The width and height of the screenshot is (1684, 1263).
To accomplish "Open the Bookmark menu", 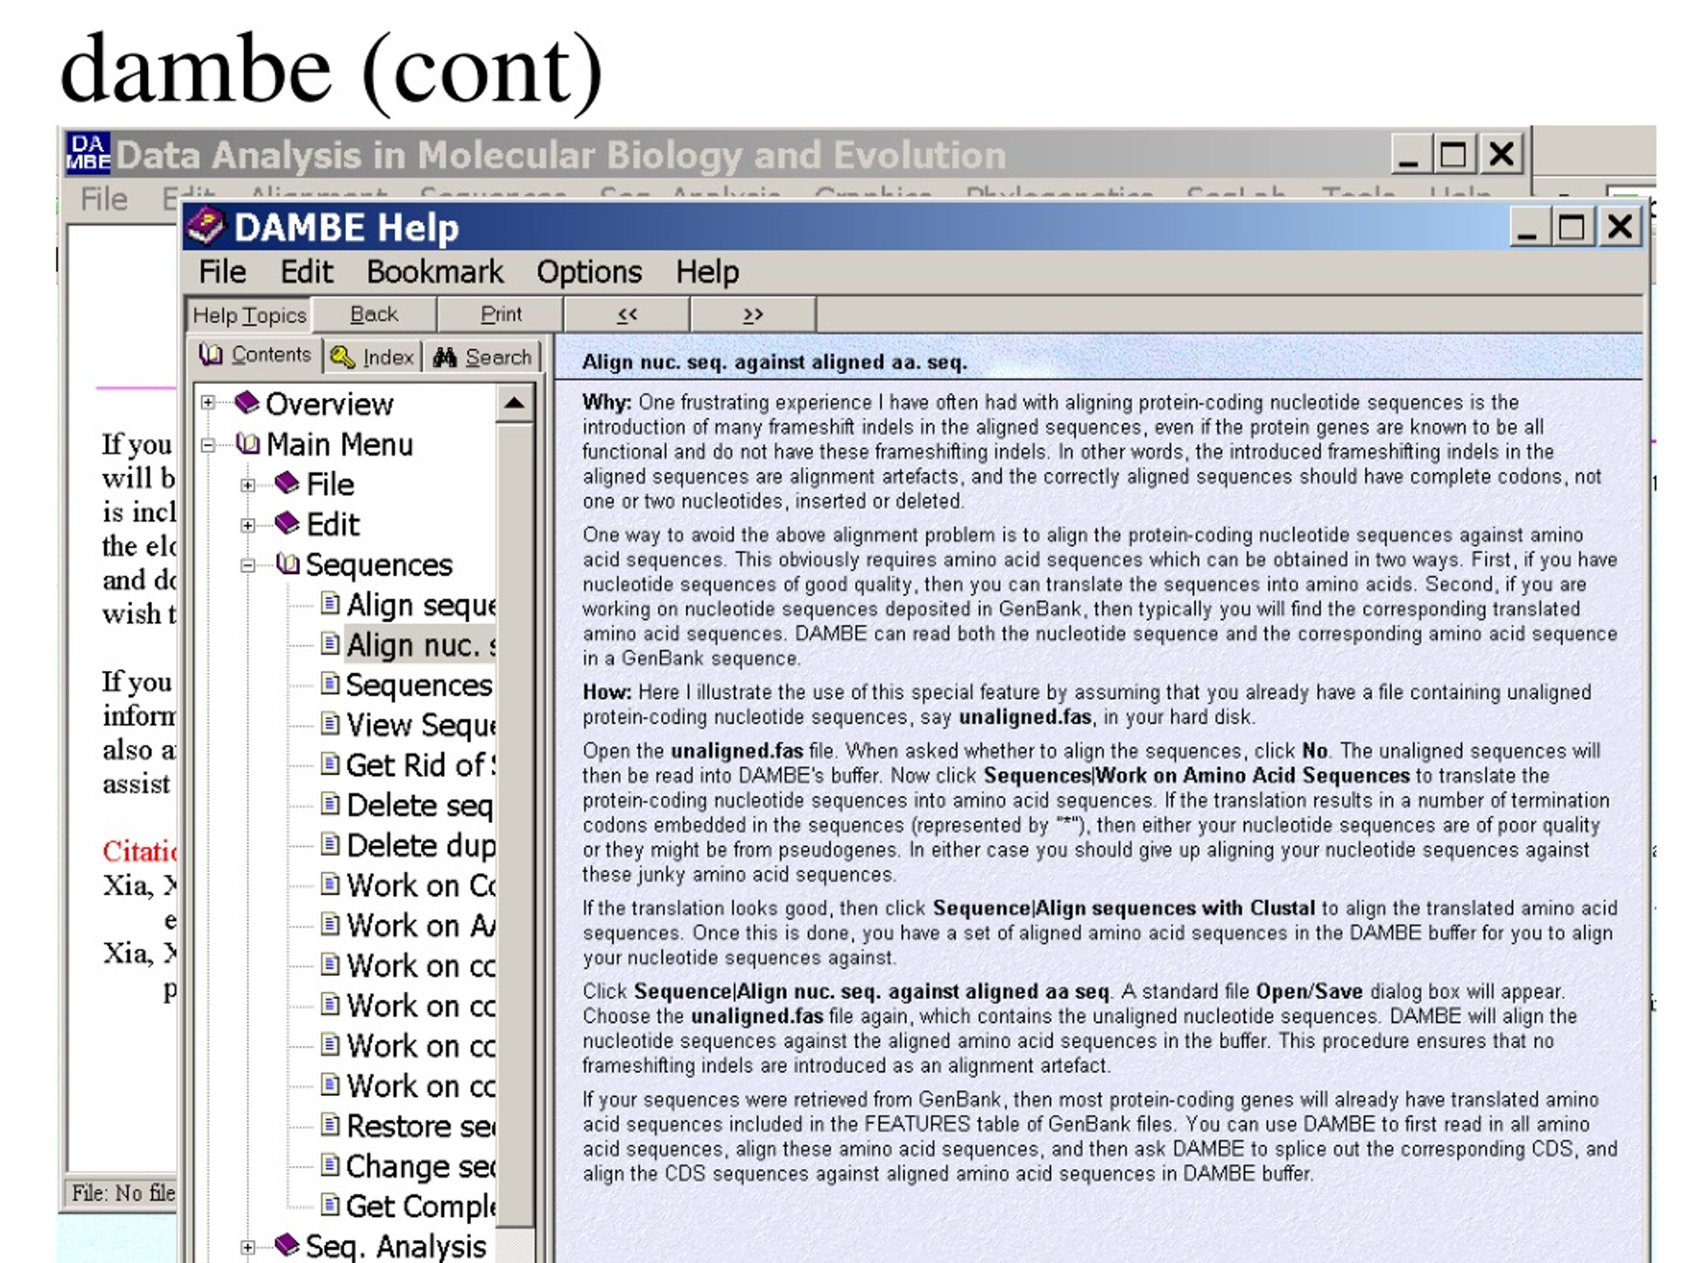I will click(x=435, y=272).
